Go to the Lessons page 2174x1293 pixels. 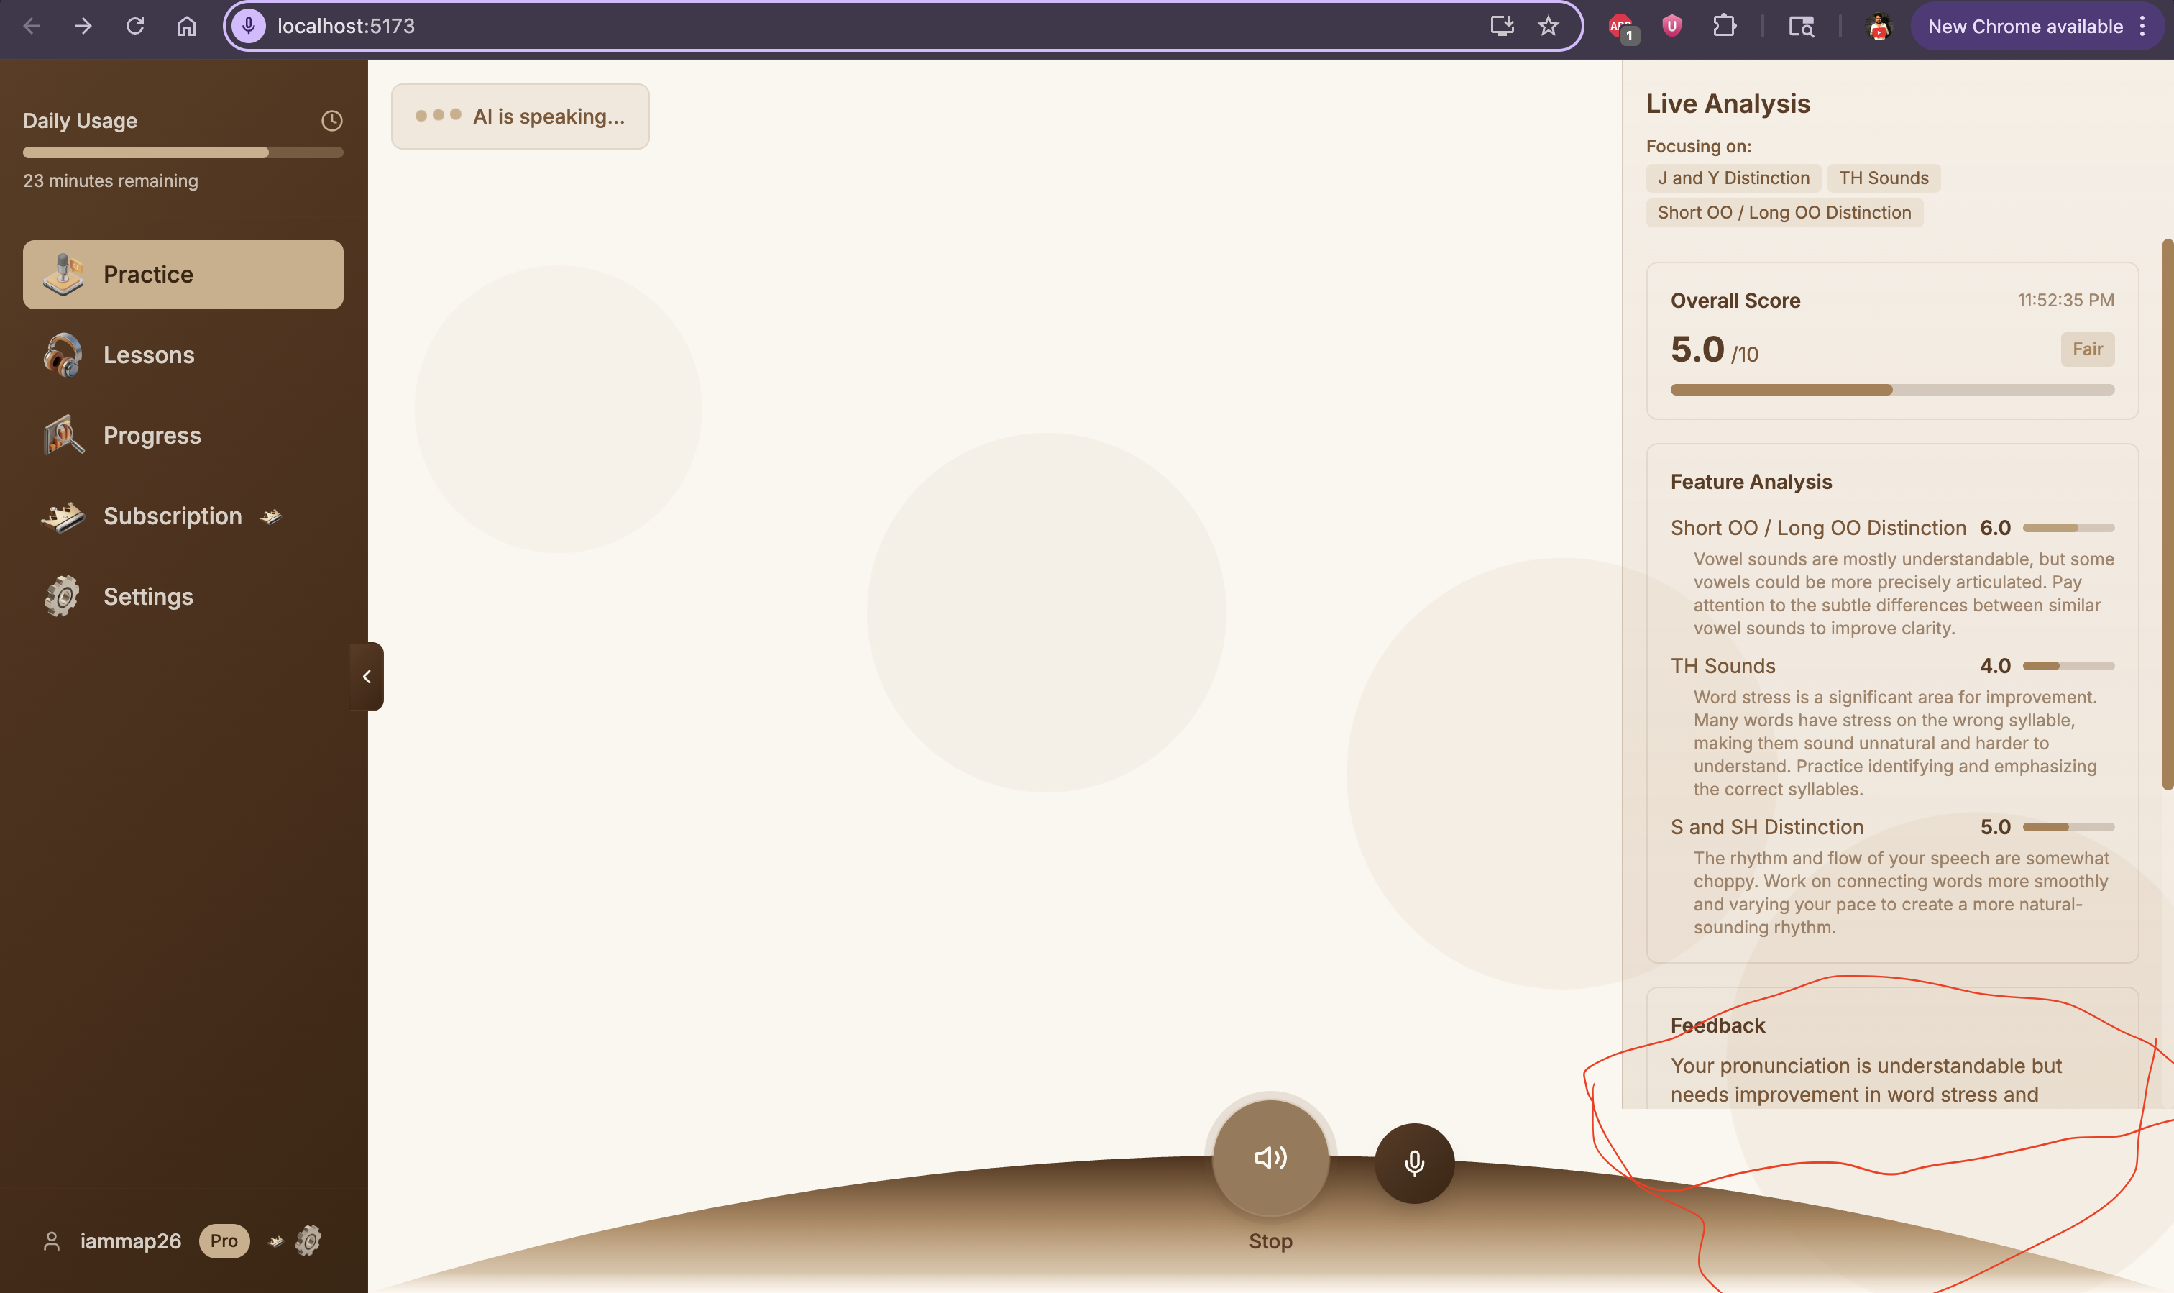click(148, 355)
